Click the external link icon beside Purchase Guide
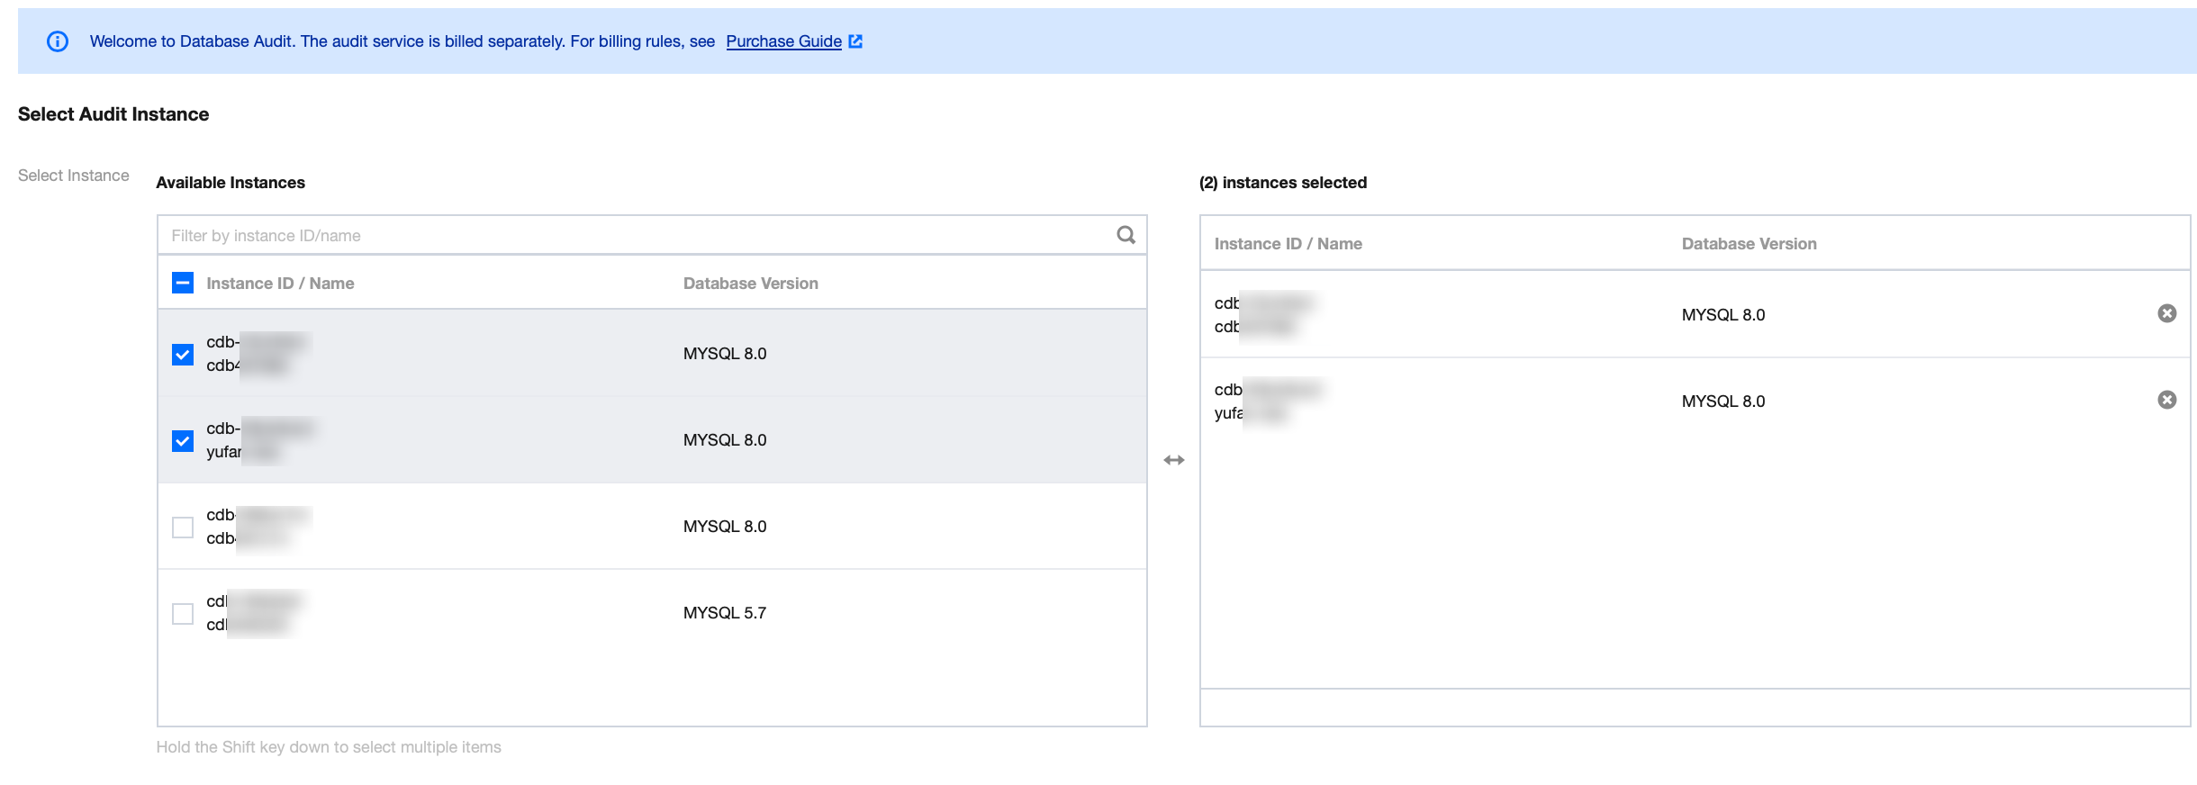This screenshot has height=785, width=2197. click(x=855, y=41)
